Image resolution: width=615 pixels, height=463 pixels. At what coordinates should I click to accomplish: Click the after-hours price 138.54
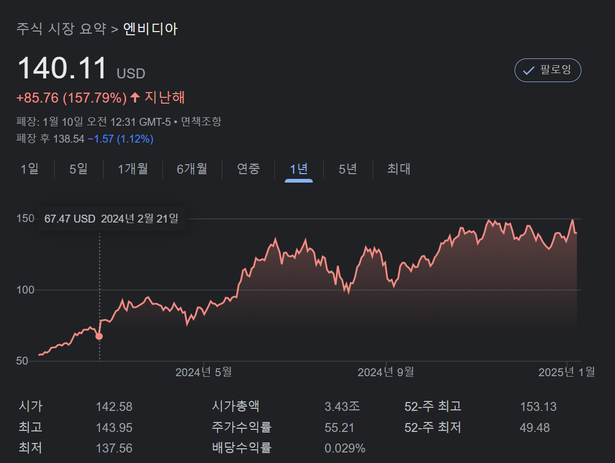click(69, 139)
